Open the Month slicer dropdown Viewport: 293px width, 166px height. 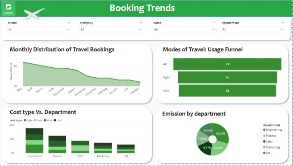(x=39, y=29)
